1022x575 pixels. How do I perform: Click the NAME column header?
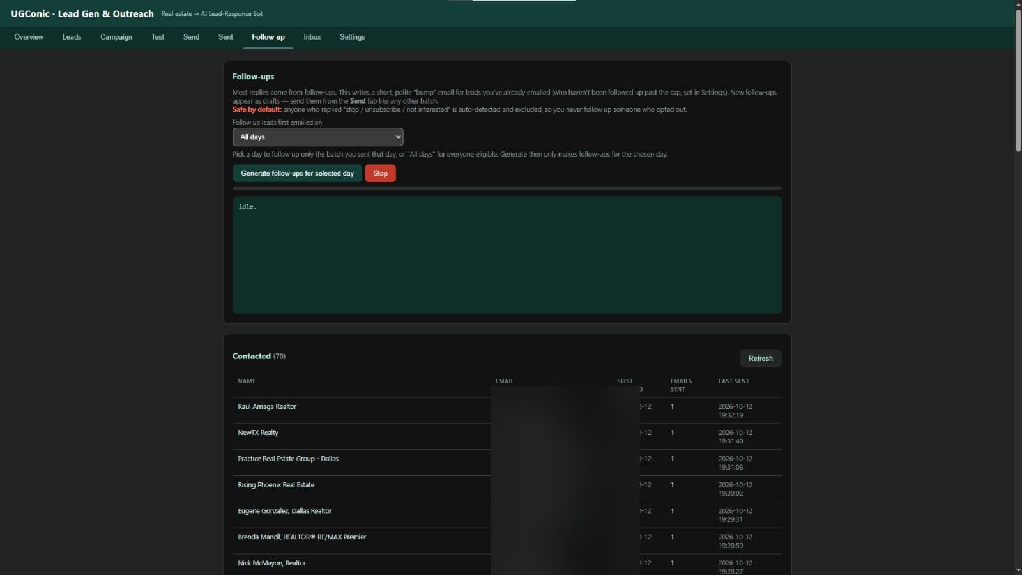tap(247, 381)
